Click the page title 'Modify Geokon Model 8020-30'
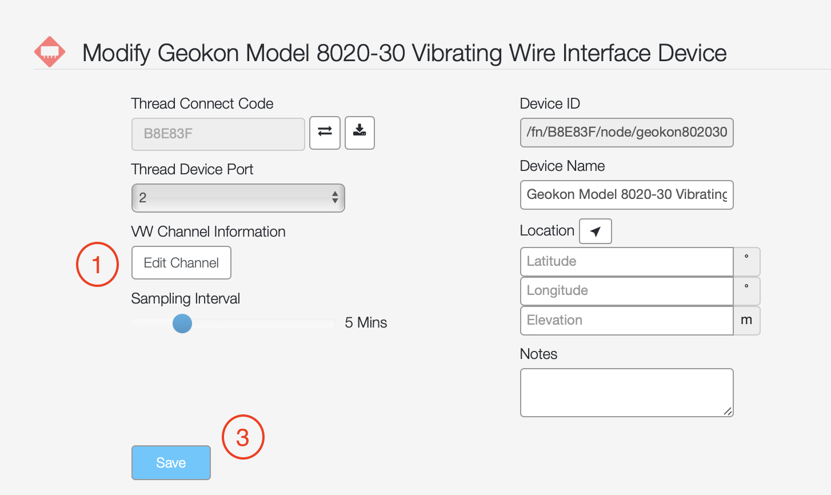831x495 pixels. pos(405,53)
